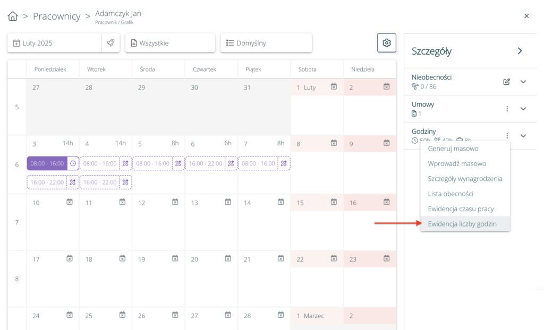Expand the Godziny section chevron
The image size is (544, 330).
523,136
